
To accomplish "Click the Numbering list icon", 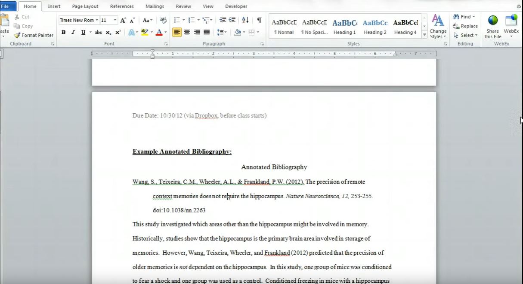I will tap(192, 20).
